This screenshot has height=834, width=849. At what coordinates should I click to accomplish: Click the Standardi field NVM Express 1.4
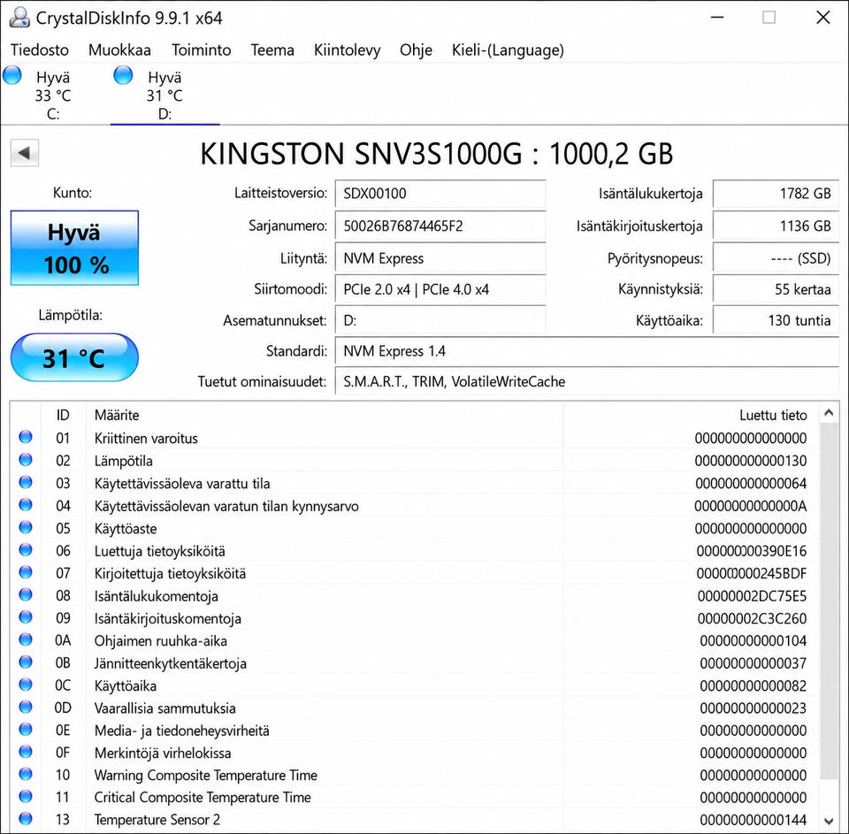click(587, 351)
